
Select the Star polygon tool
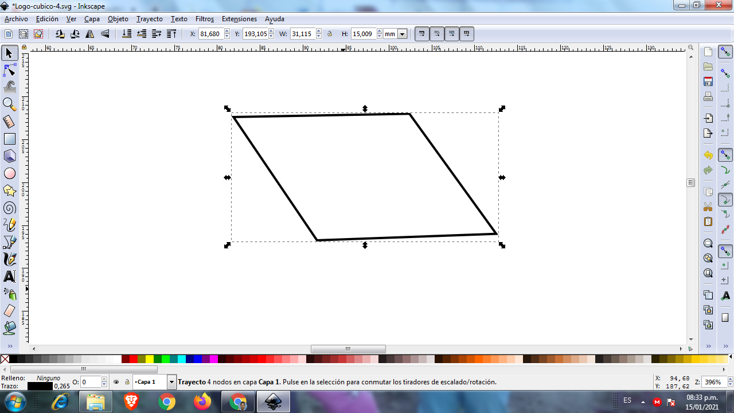click(9, 190)
